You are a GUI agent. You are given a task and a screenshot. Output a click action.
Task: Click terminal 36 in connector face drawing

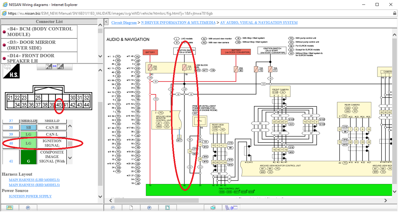click(31, 105)
